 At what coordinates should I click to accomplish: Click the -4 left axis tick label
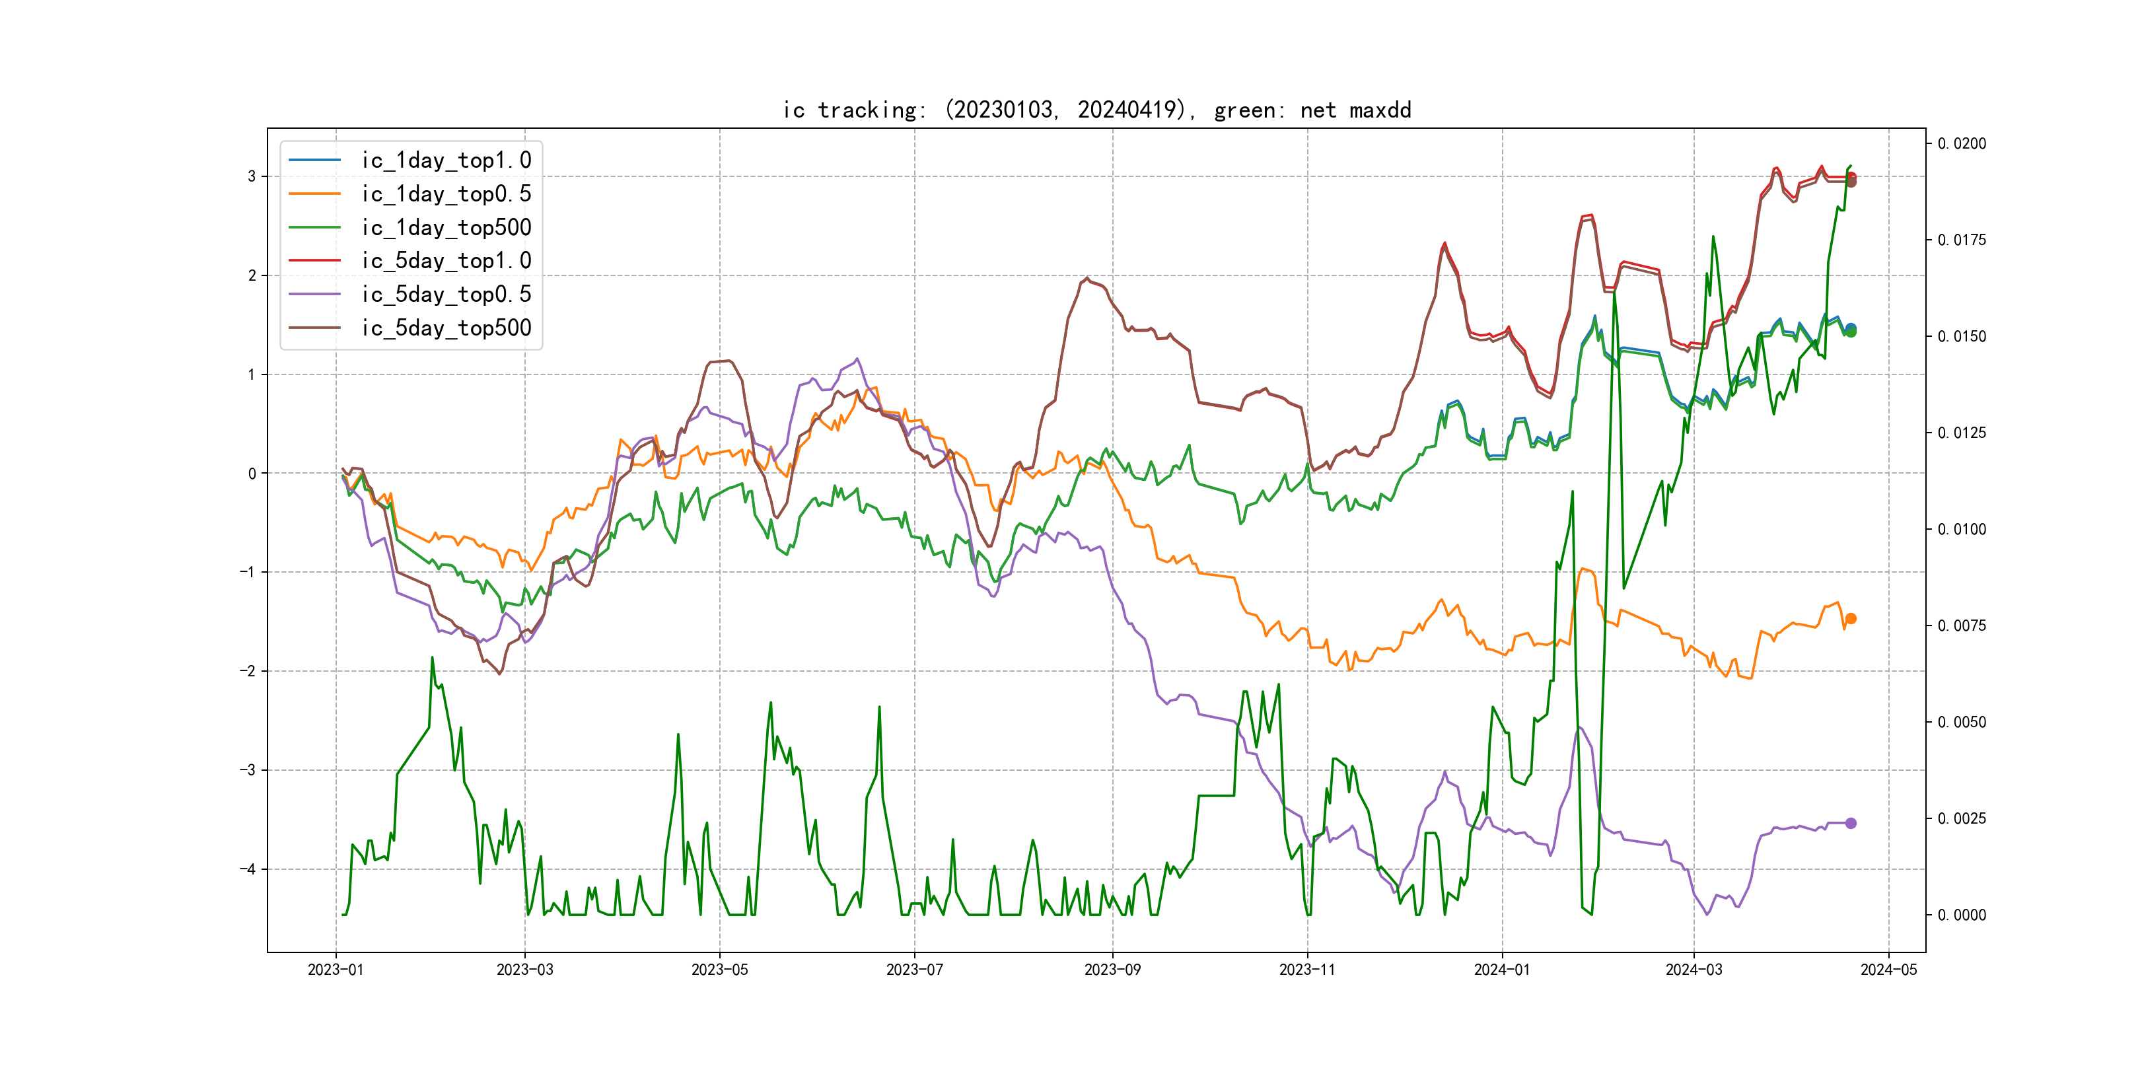(248, 869)
